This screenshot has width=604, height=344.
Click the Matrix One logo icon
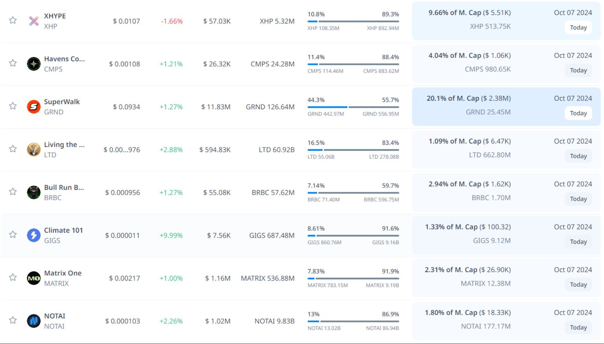point(34,278)
